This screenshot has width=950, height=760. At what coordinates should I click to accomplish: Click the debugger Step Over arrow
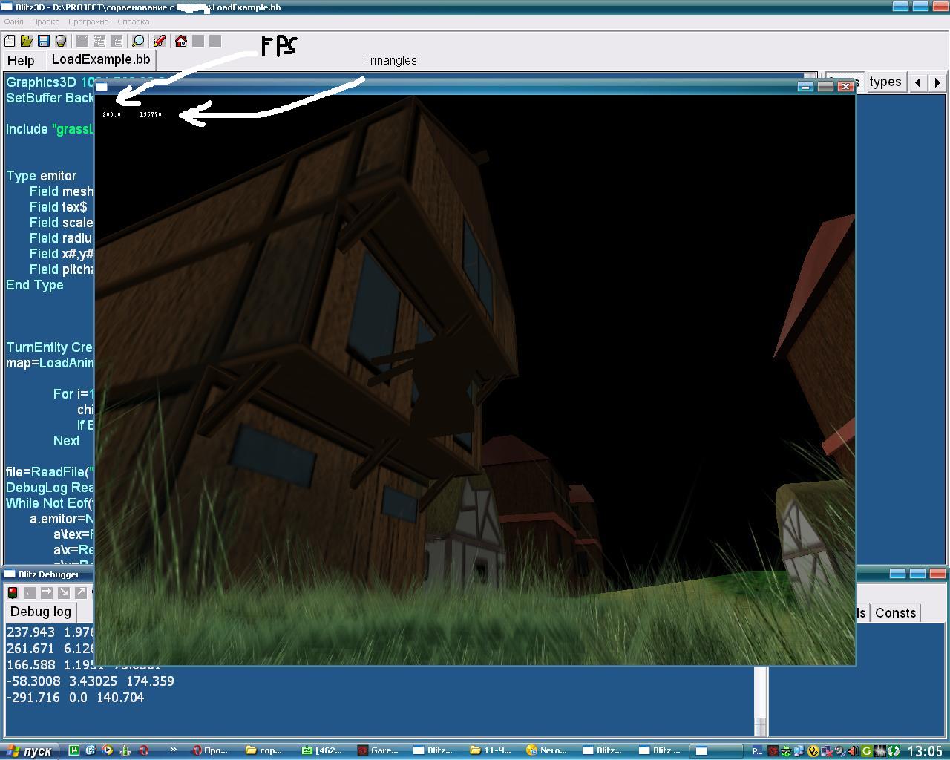click(x=47, y=592)
